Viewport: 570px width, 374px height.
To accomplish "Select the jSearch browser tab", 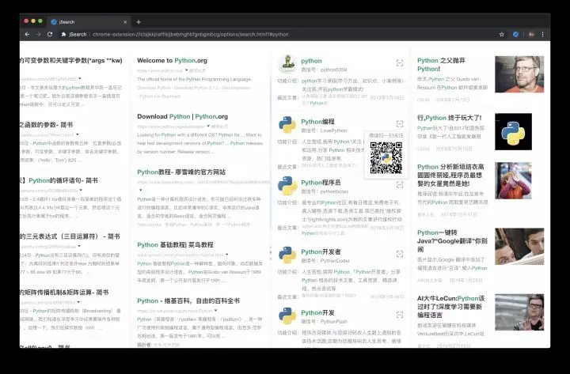I will (89, 22).
